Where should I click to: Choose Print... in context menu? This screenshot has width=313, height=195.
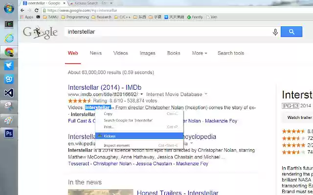coord(139,127)
